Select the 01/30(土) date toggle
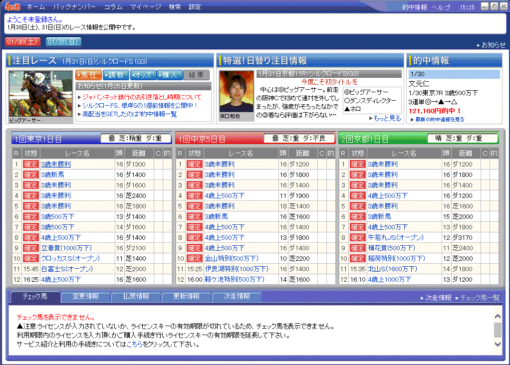 23,42
